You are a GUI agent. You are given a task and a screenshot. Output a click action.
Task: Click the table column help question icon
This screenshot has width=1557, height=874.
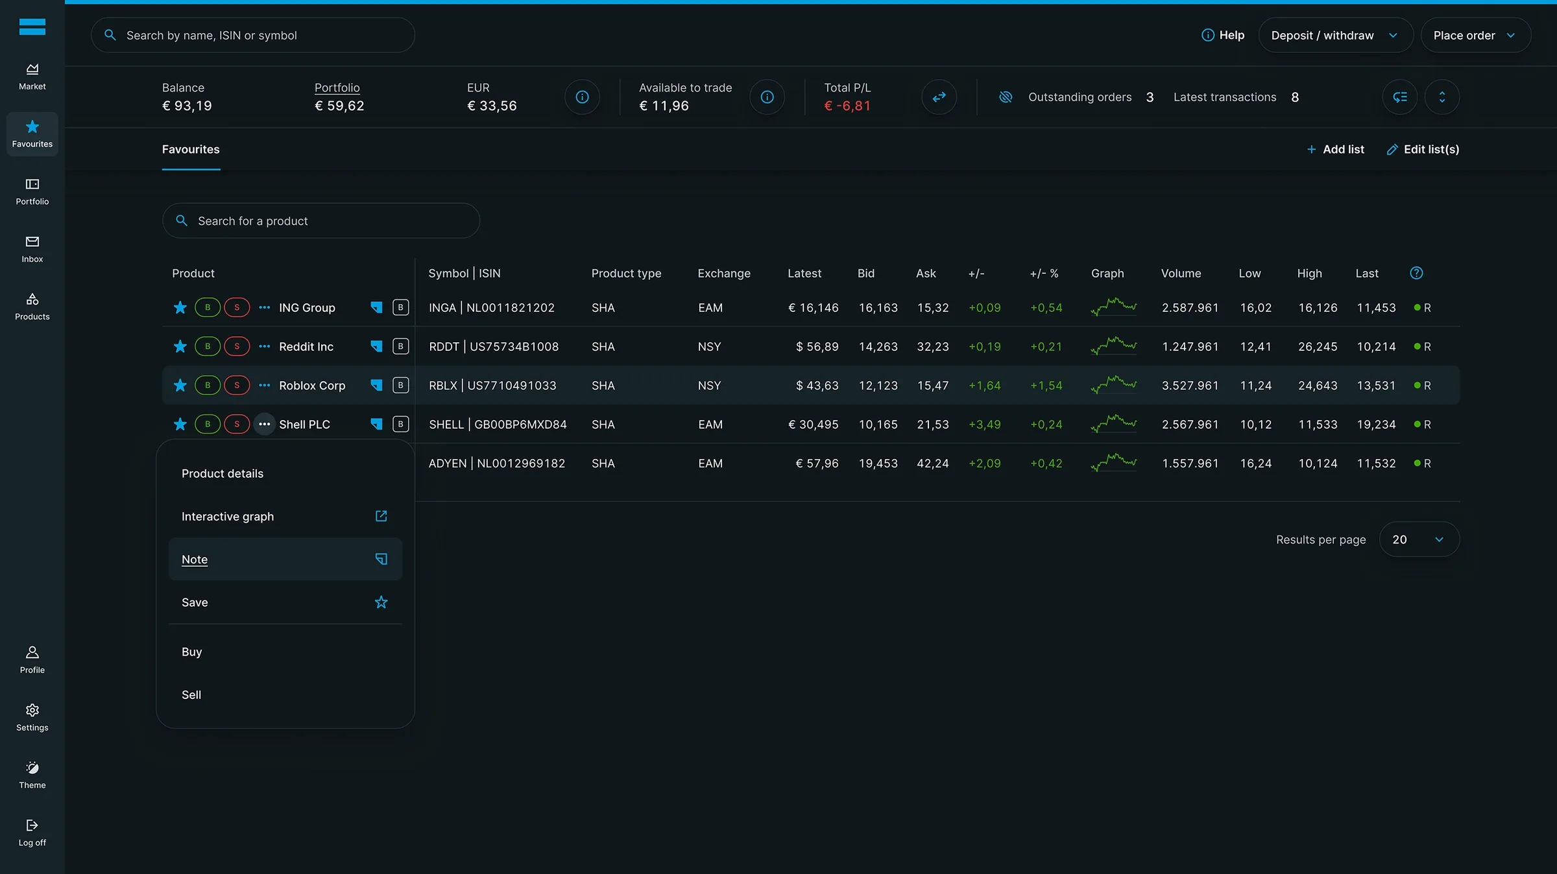click(x=1416, y=273)
